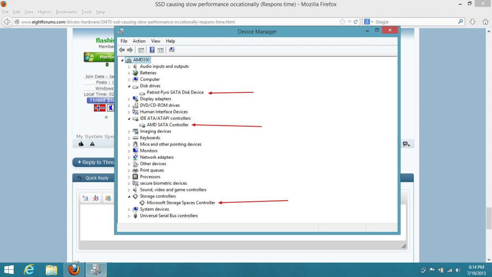Click the thumbs-up icon in forum post

coord(81,144)
